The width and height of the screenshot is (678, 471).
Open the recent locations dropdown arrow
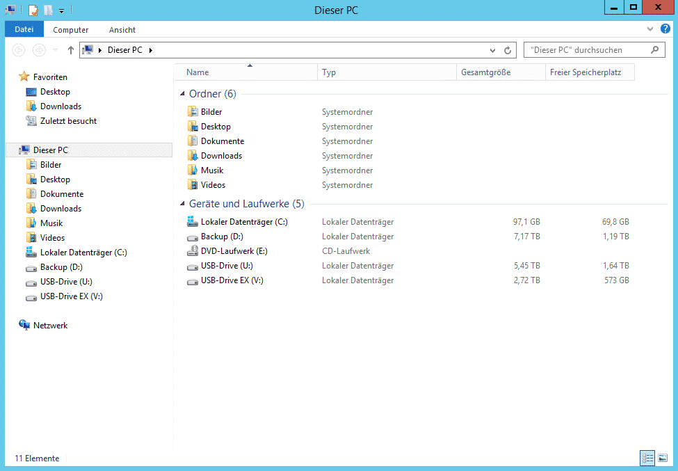point(56,50)
